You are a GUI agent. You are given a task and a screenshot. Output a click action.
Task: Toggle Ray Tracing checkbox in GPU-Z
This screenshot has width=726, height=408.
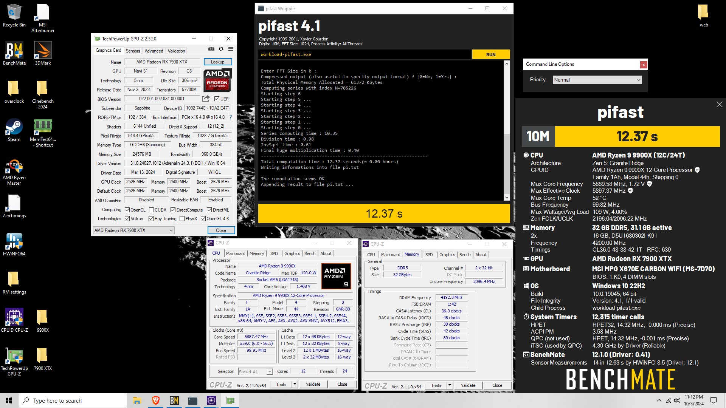(151, 219)
